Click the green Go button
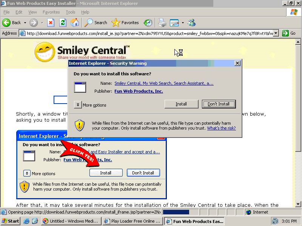 288,33
